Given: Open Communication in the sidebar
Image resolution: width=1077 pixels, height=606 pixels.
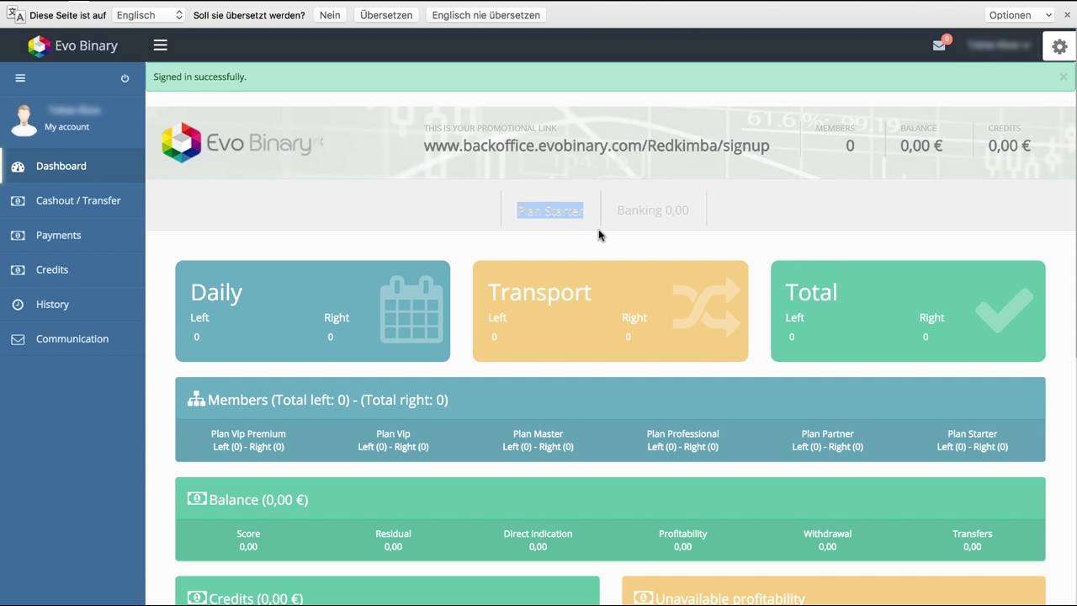Looking at the screenshot, I should pyautogui.click(x=72, y=338).
